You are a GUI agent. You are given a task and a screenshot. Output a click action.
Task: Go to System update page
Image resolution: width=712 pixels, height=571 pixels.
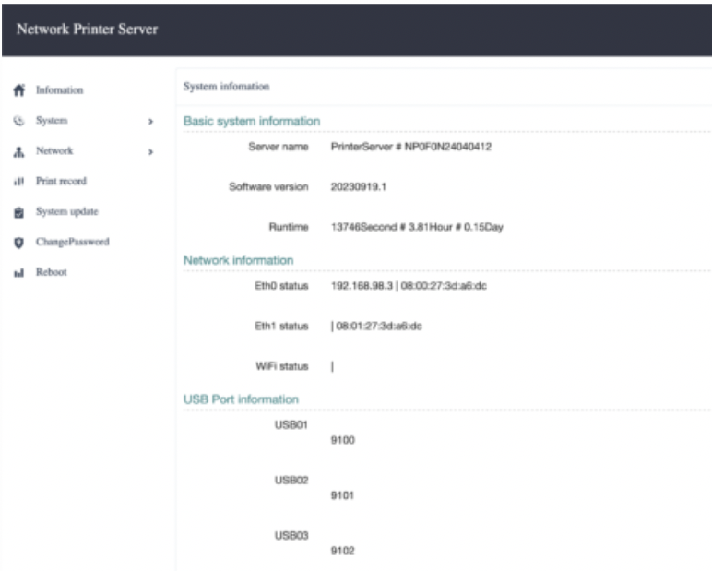pos(66,212)
